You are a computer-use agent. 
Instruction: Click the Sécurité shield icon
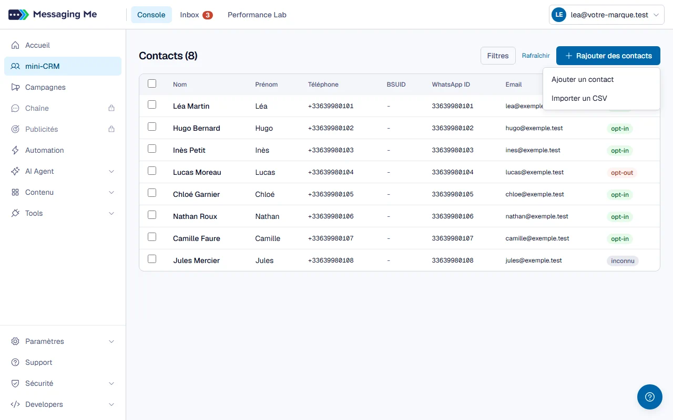coord(15,383)
